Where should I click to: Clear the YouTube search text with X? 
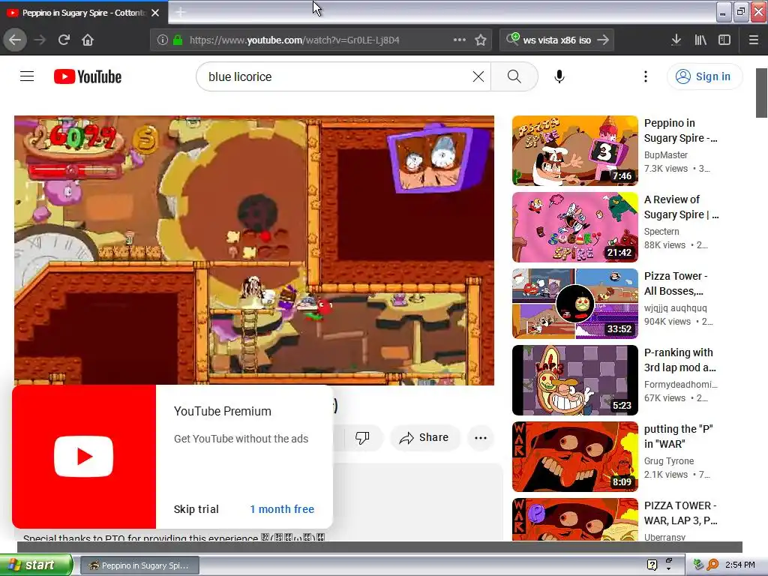point(478,76)
